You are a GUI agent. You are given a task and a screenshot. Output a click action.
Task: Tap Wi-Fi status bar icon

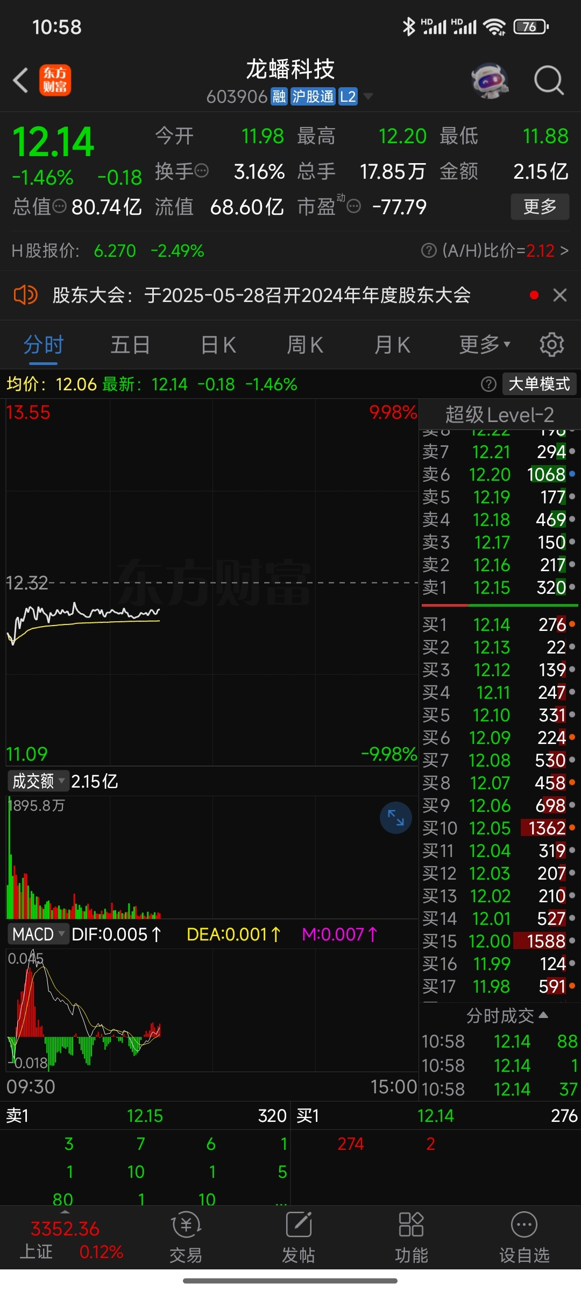(x=494, y=26)
